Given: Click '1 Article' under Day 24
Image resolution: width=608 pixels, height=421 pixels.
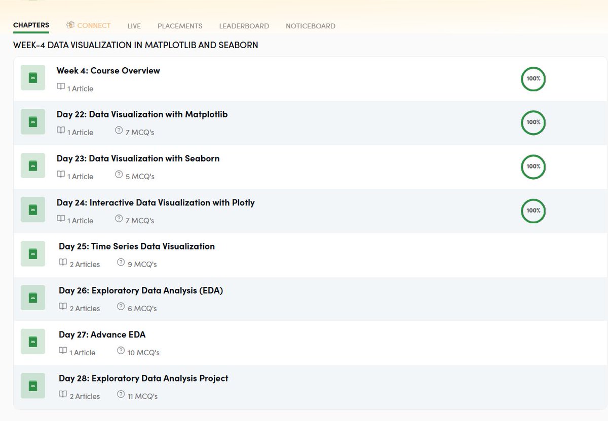Looking at the screenshot, I should [x=81, y=221].
